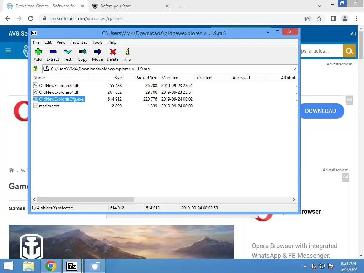Click the readme.txt file icon

click(x=36, y=106)
